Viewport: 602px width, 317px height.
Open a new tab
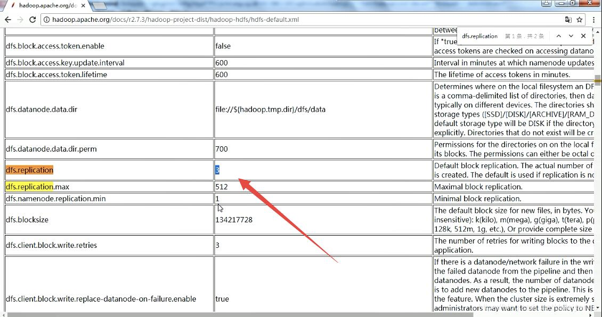tap(100, 6)
